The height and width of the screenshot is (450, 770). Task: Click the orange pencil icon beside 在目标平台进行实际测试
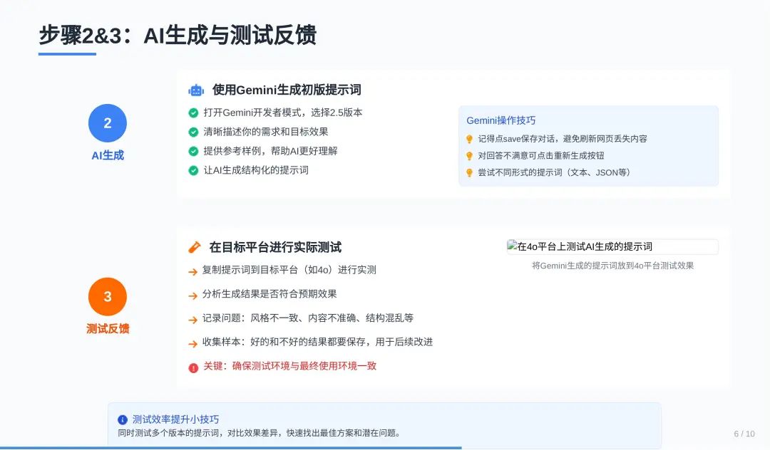point(195,247)
